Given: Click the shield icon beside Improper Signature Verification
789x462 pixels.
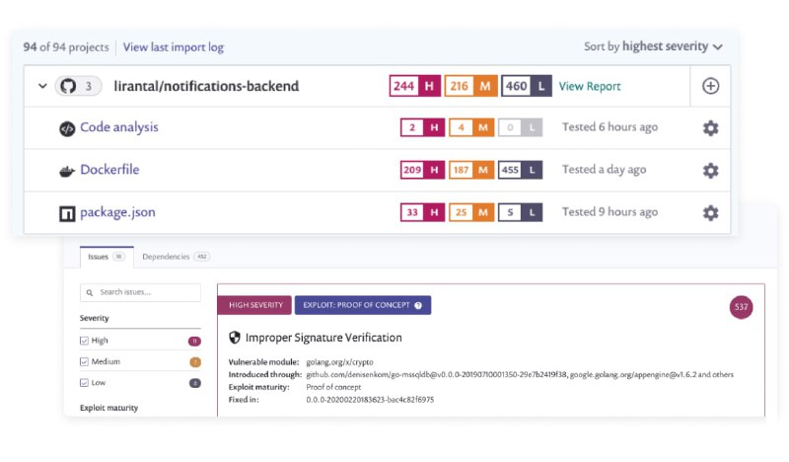Looking at the screenshot, I should [x=235, y=338].
